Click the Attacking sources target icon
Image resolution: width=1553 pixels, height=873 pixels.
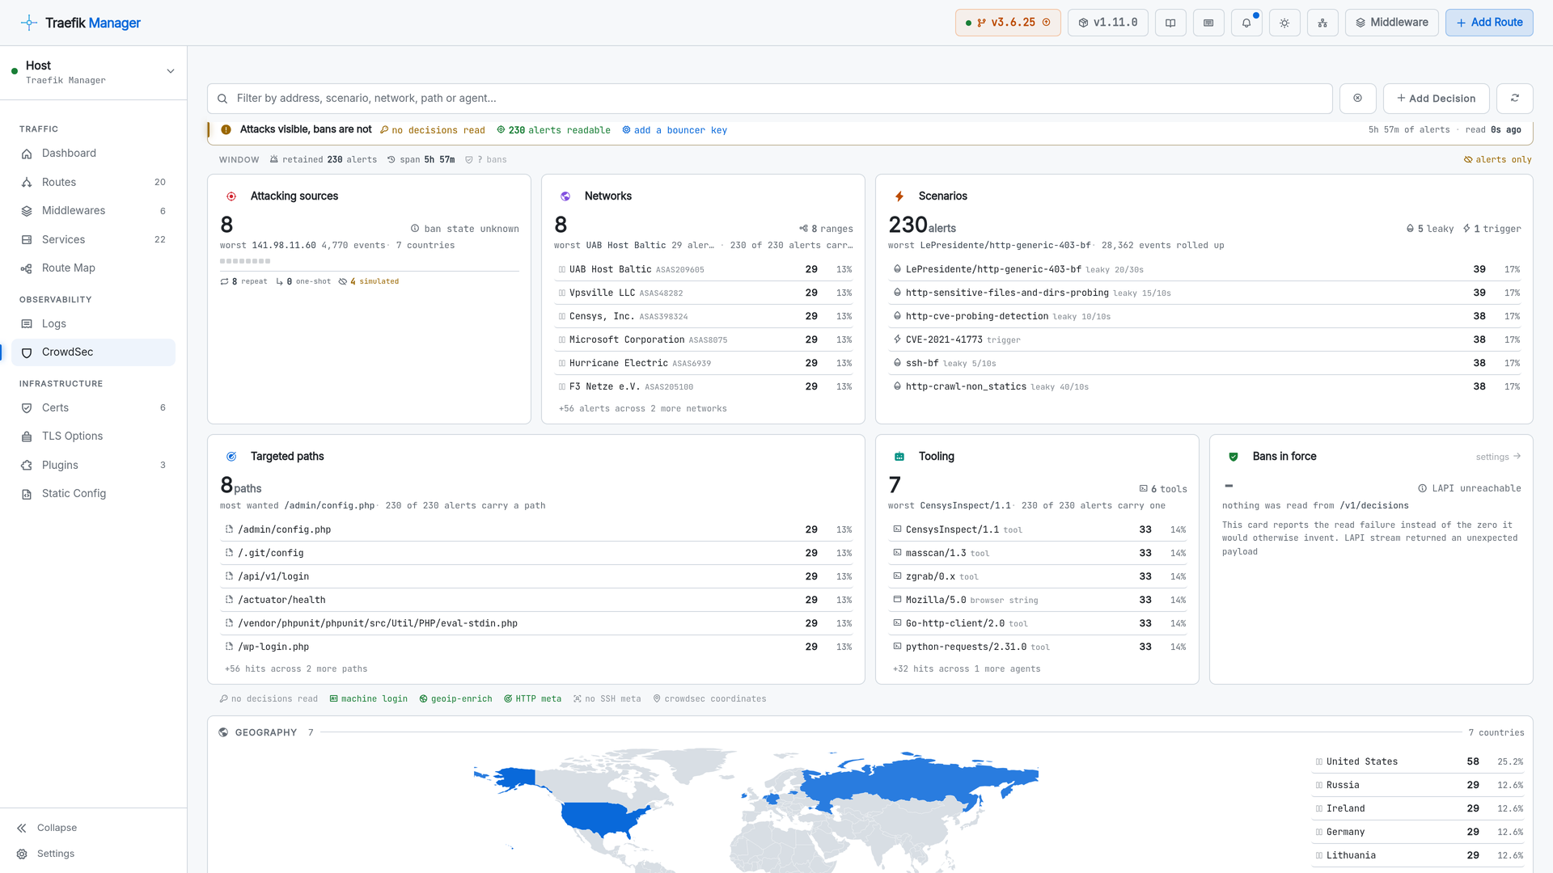coord(231,196)
